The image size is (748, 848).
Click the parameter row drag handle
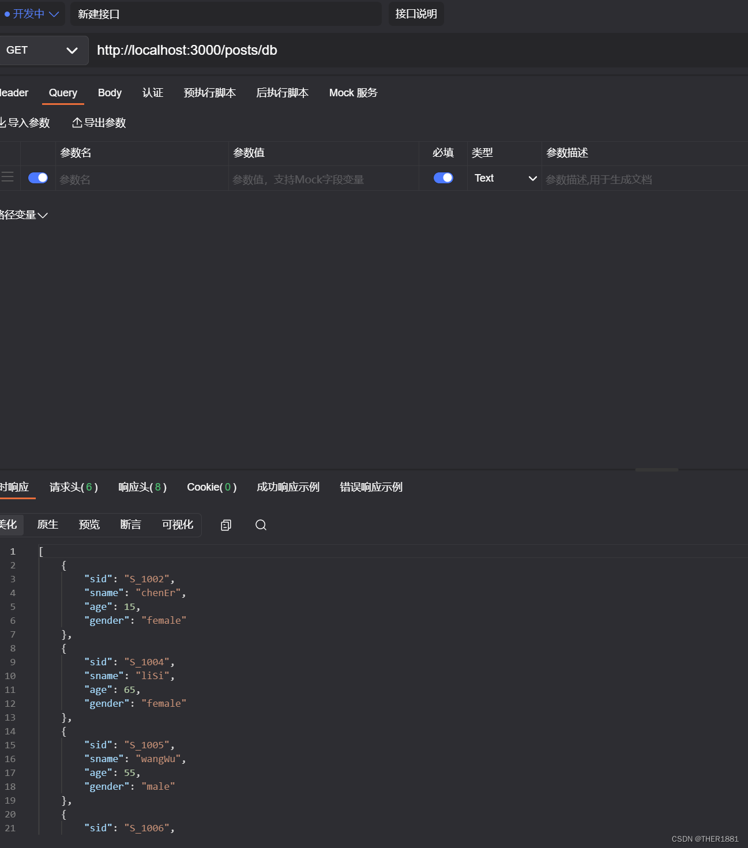click(x=7, y=178)
